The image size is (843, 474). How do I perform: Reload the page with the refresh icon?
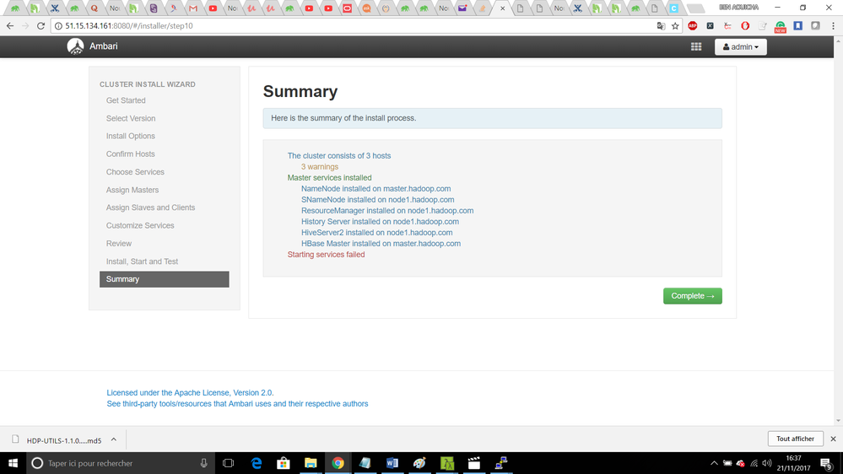(41, 26)
